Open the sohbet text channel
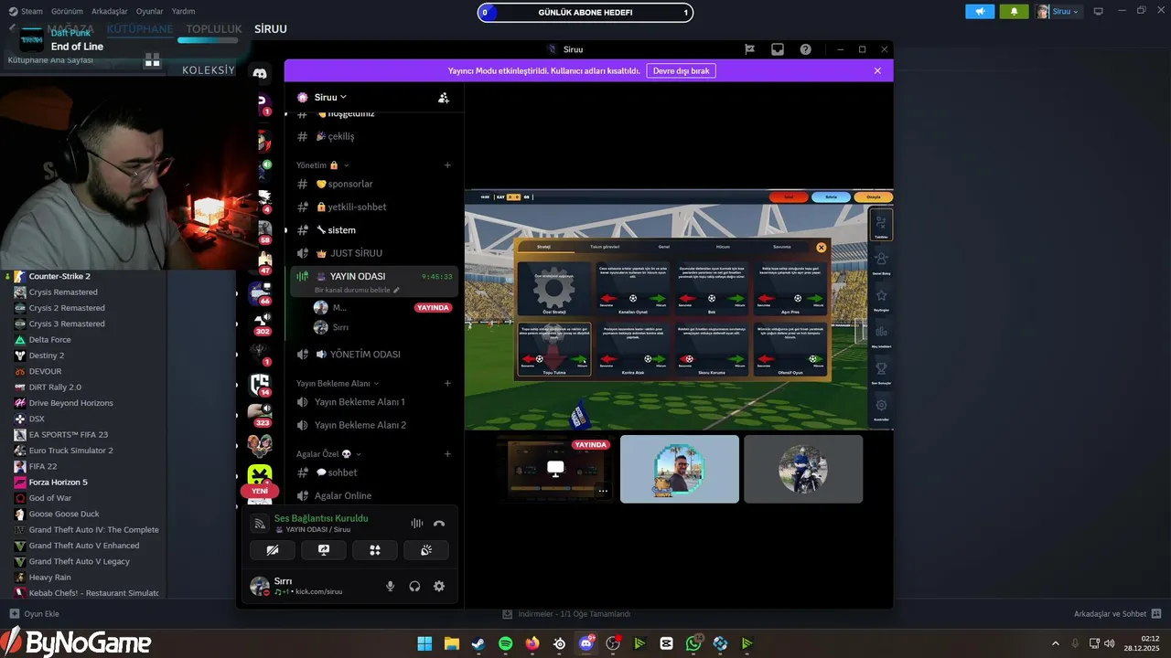 pyautogui.click(x=373, y=472)
